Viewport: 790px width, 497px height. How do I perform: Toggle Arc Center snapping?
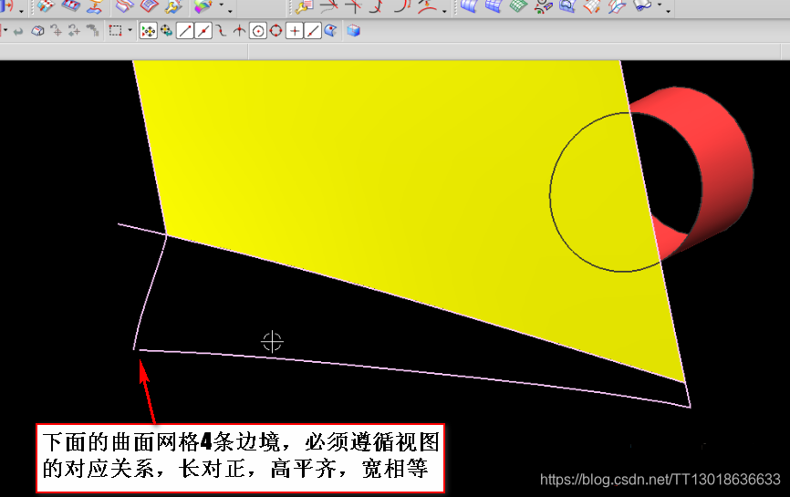258,31
